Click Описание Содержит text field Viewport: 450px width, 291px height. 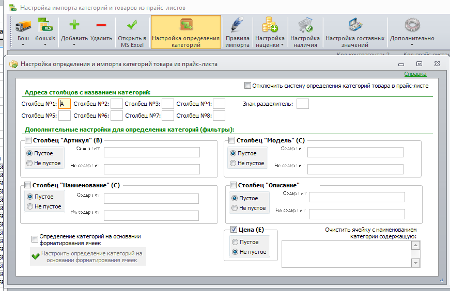357,197
